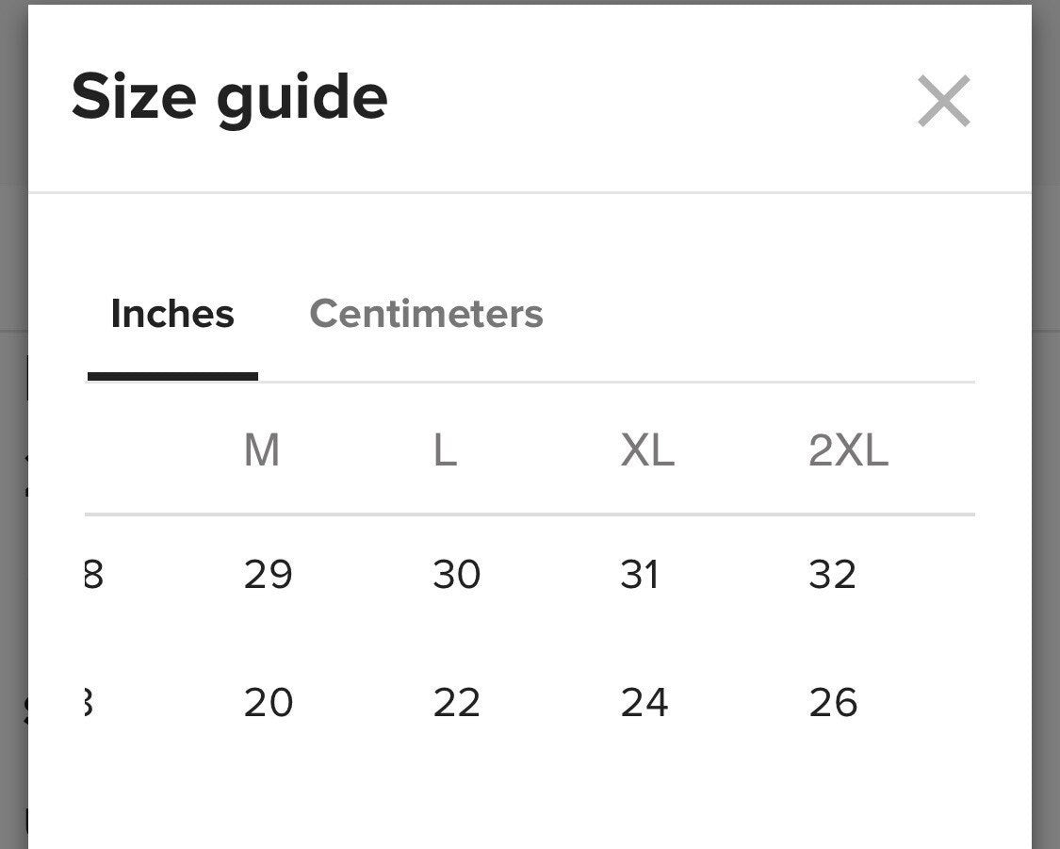1060x849 pixels.
Task: Select the XL column header
Action: click(x=647, y=451)
